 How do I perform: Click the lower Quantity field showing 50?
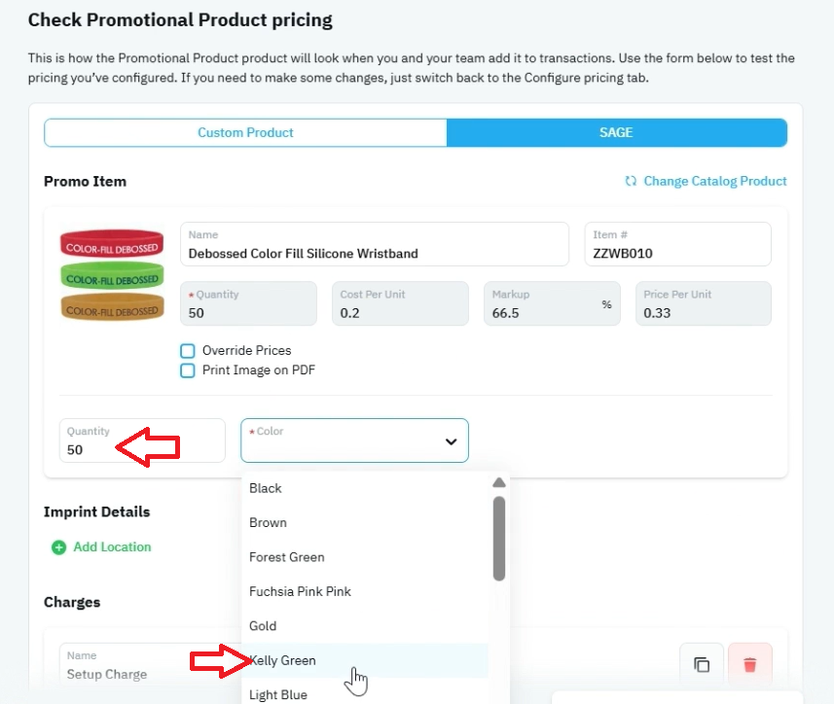point(142,440)
